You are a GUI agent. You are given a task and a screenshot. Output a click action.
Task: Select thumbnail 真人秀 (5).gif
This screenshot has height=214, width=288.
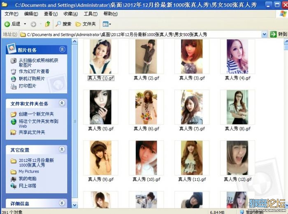point(100,107)
